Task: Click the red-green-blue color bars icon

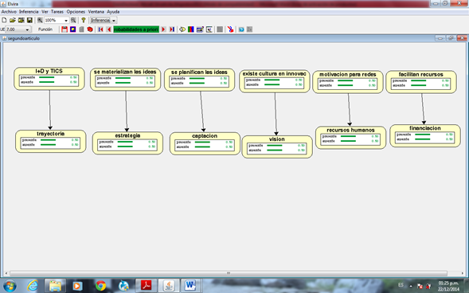Action: 191,29
